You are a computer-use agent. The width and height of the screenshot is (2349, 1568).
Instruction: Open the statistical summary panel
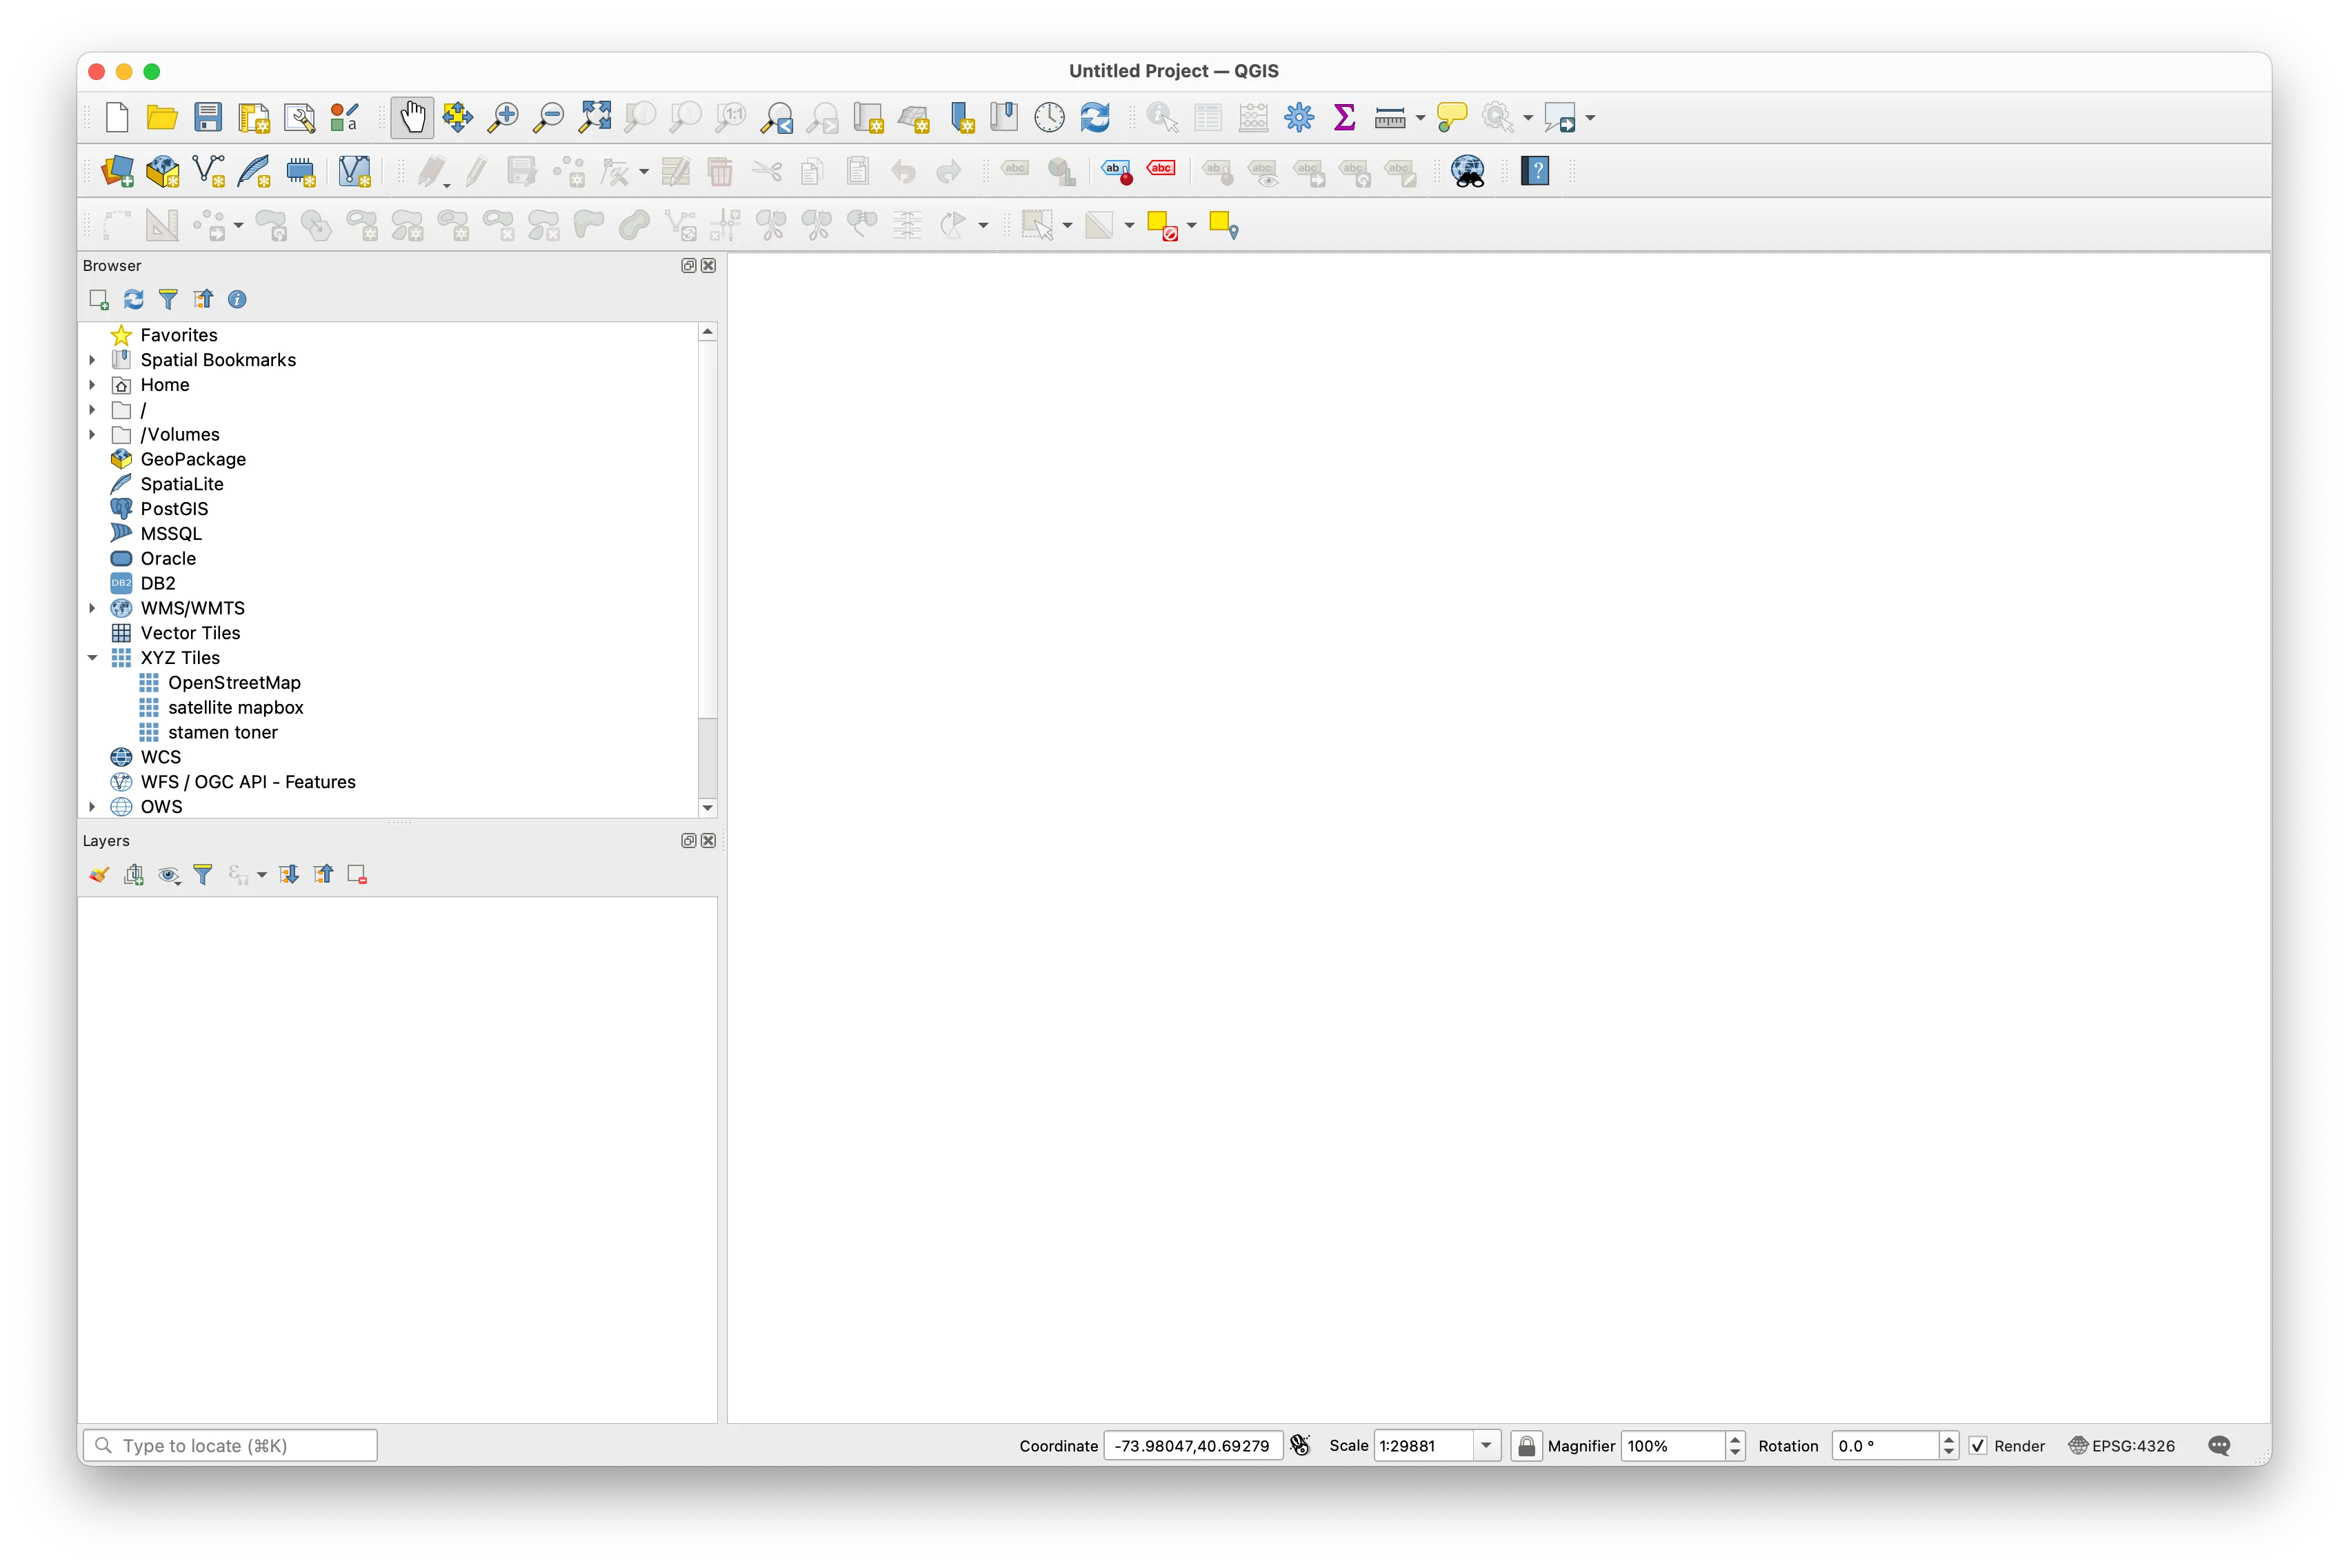pos(1344,117)
